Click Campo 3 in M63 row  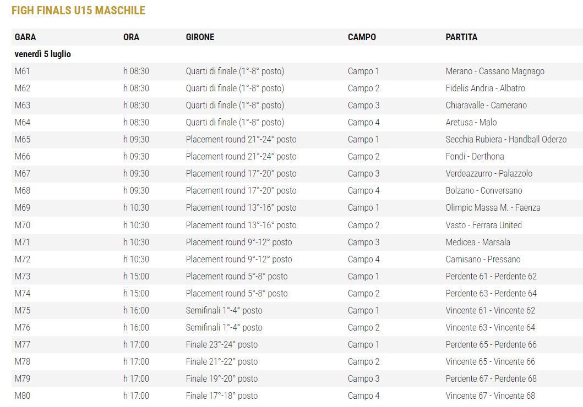364,106
